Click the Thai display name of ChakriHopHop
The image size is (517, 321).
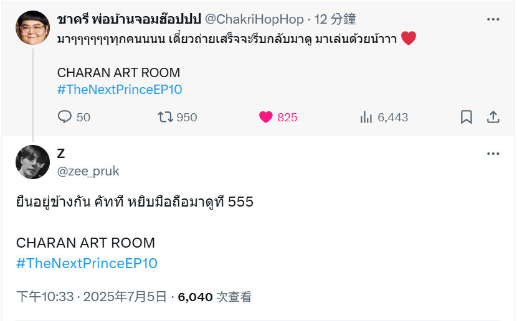click(130, 19)
